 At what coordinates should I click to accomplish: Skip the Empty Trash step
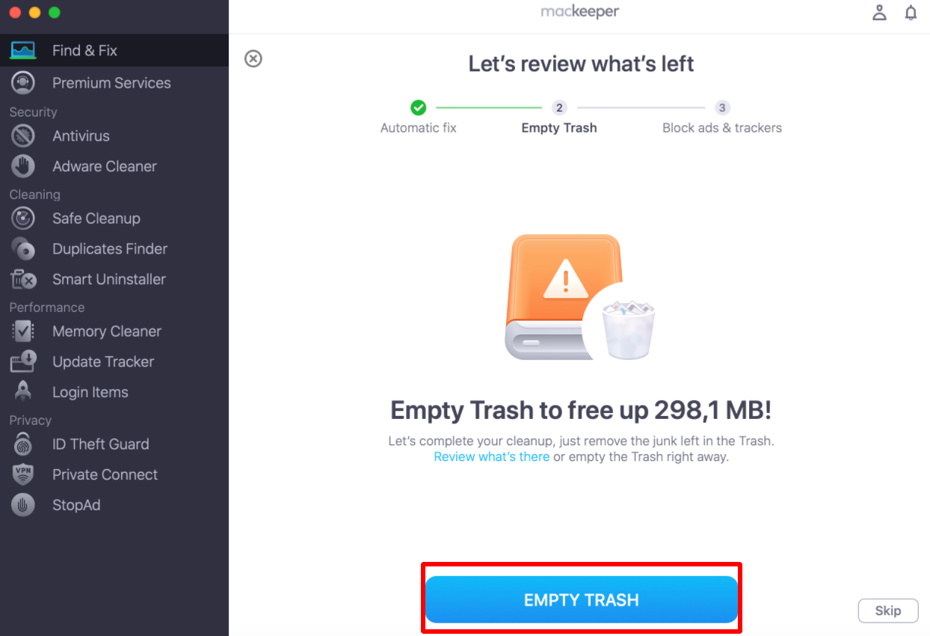point(888,611)
